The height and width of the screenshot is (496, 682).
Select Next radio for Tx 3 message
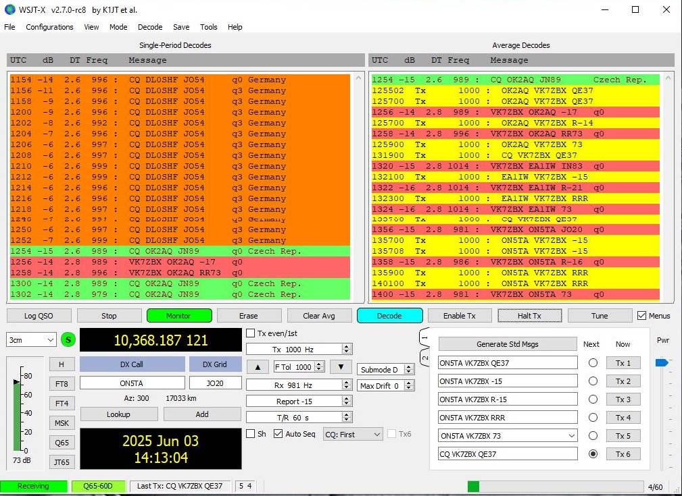593,399
